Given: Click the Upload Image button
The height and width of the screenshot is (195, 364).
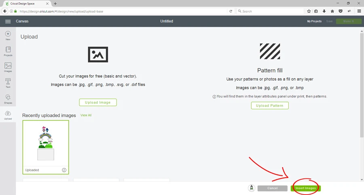Looking at the screenshot, I should click(x=98, y=102).
